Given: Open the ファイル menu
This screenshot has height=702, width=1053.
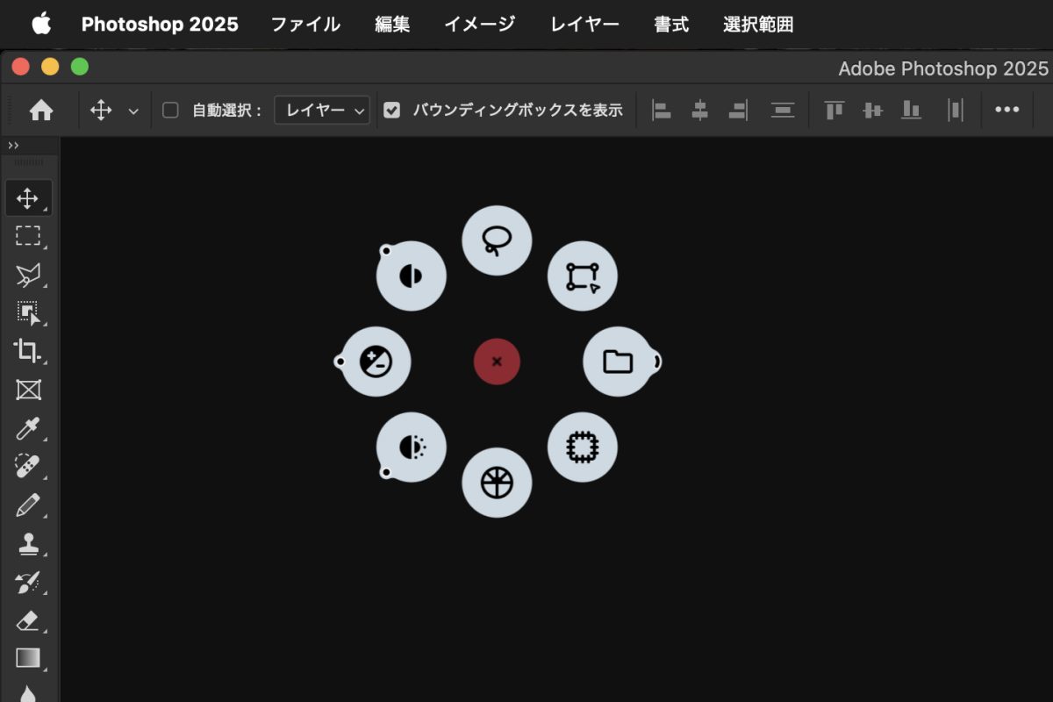Looking at the screenshot, I should click(x=304, y=25).
